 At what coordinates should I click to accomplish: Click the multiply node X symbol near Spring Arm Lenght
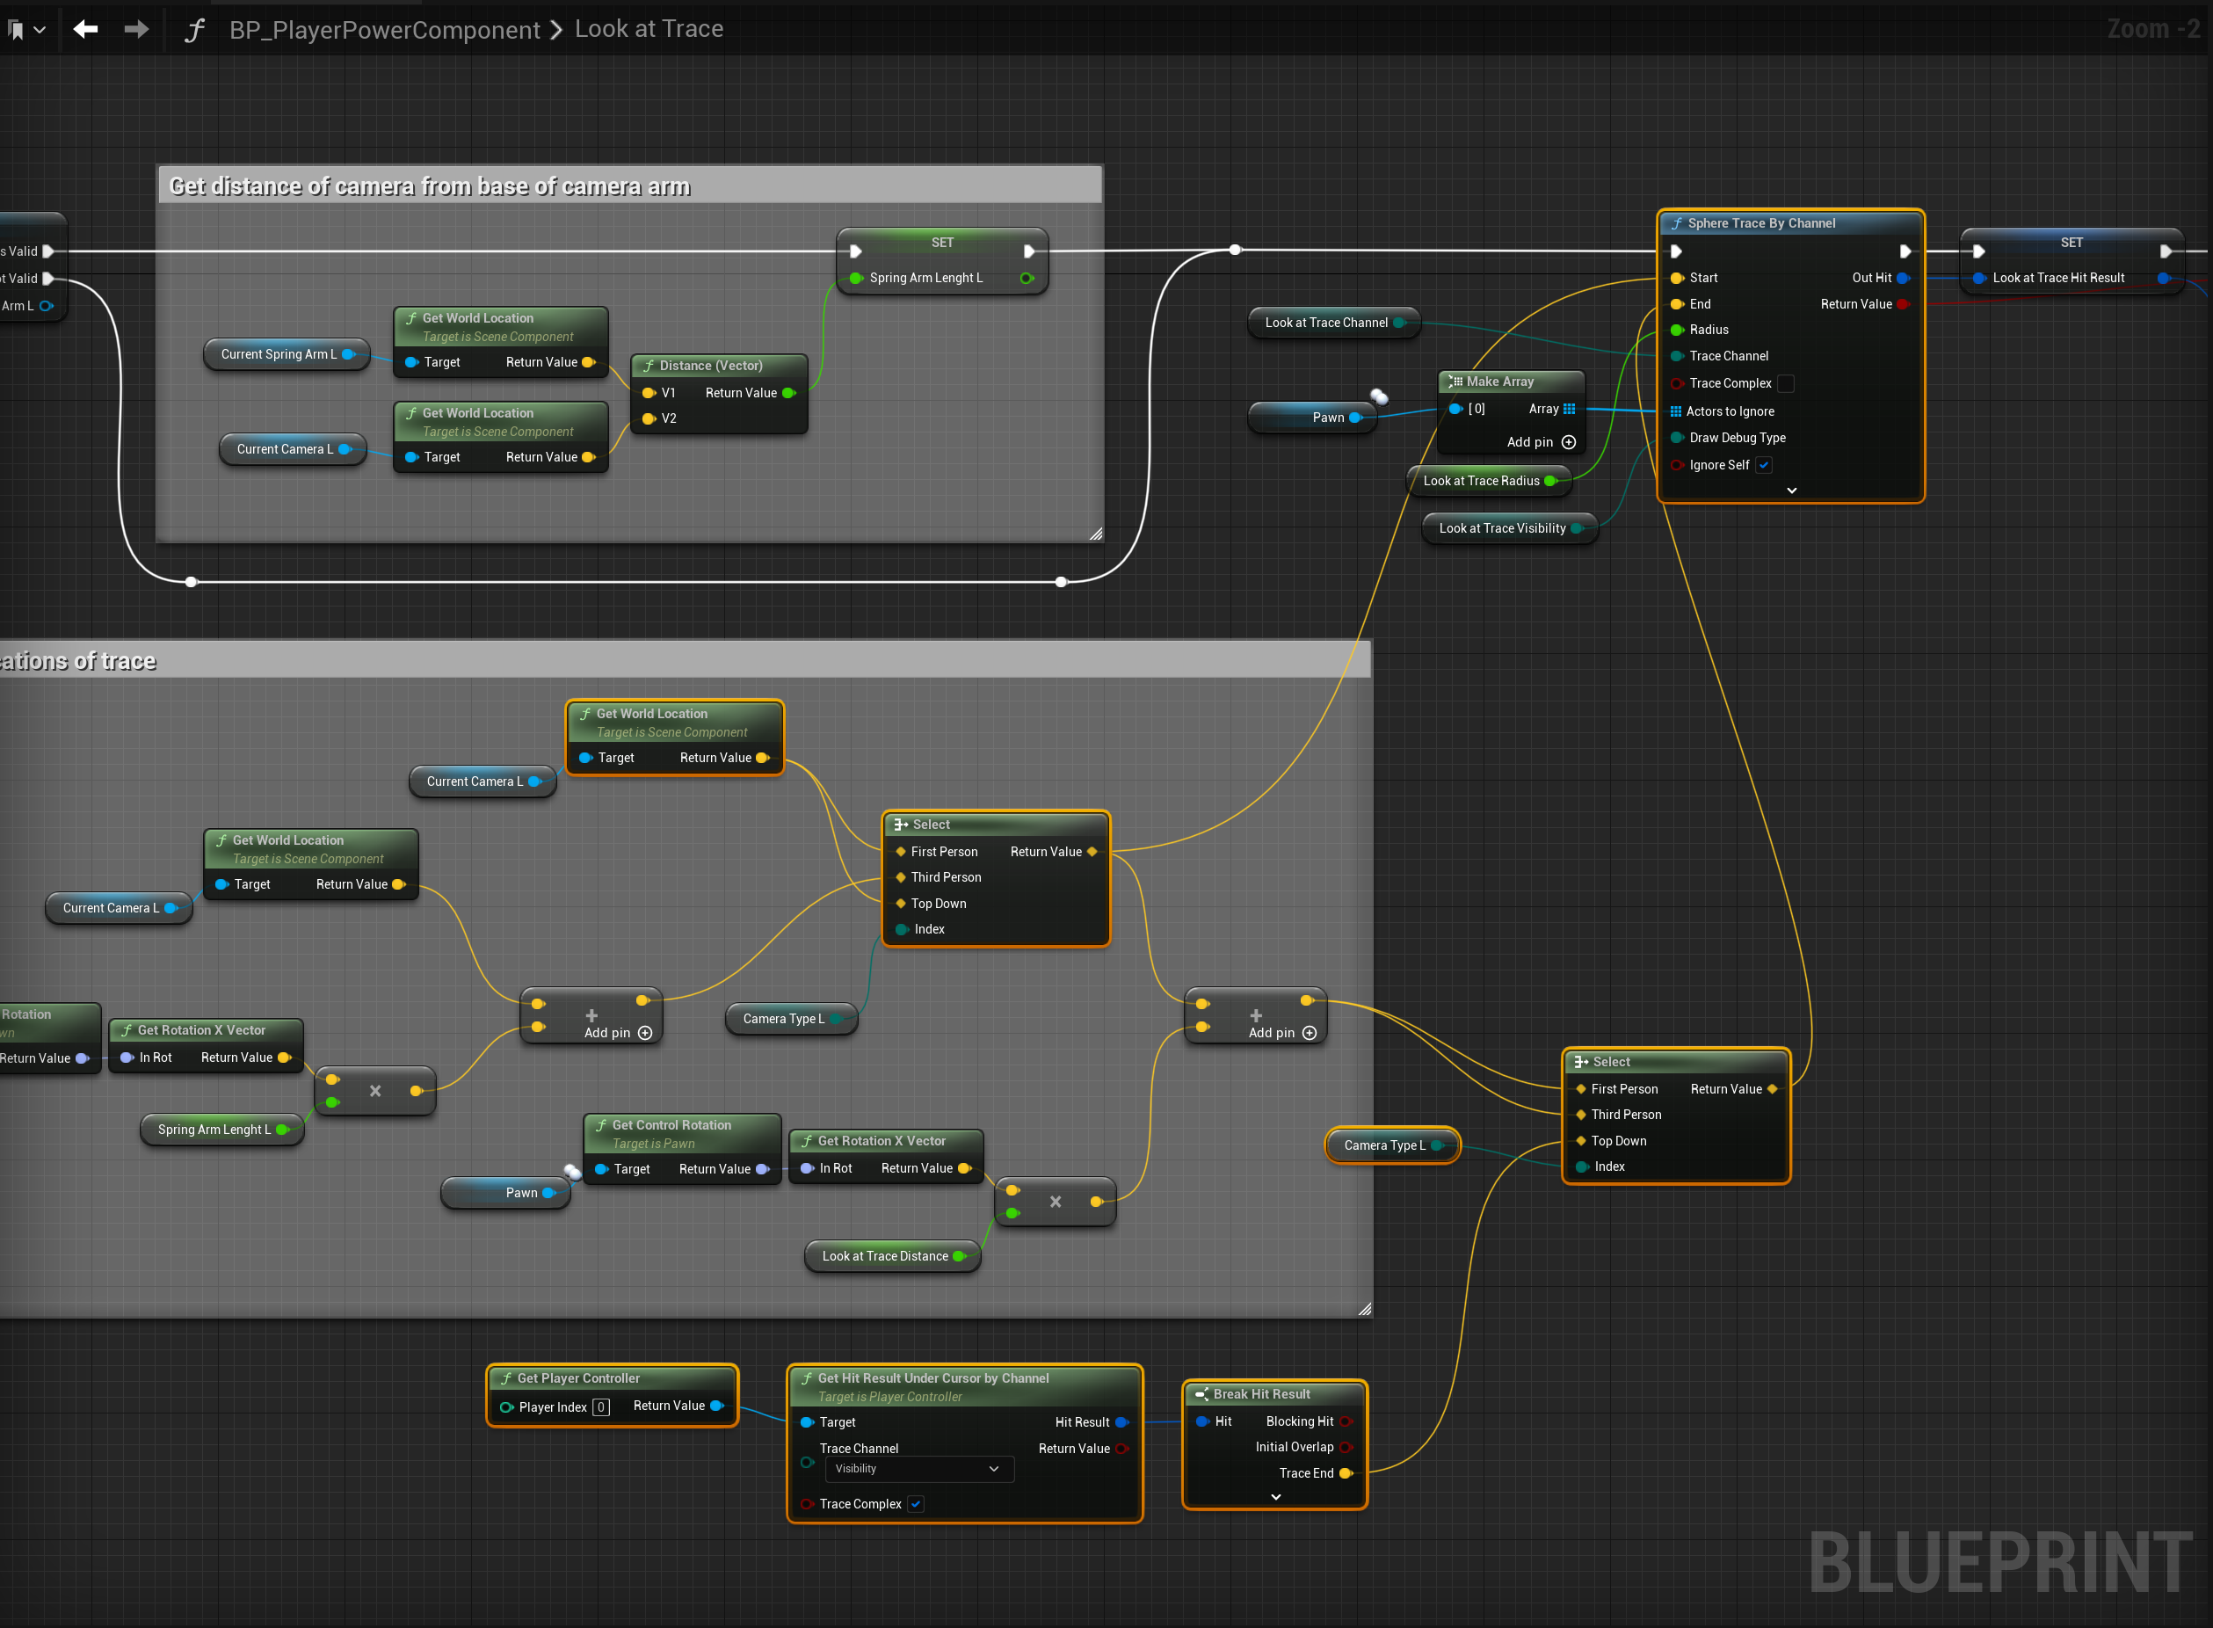pos(375,1091)
